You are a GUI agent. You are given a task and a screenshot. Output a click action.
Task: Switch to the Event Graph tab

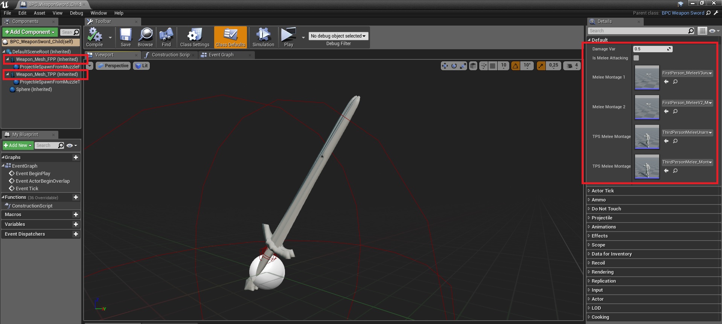[x=221, y=55]
